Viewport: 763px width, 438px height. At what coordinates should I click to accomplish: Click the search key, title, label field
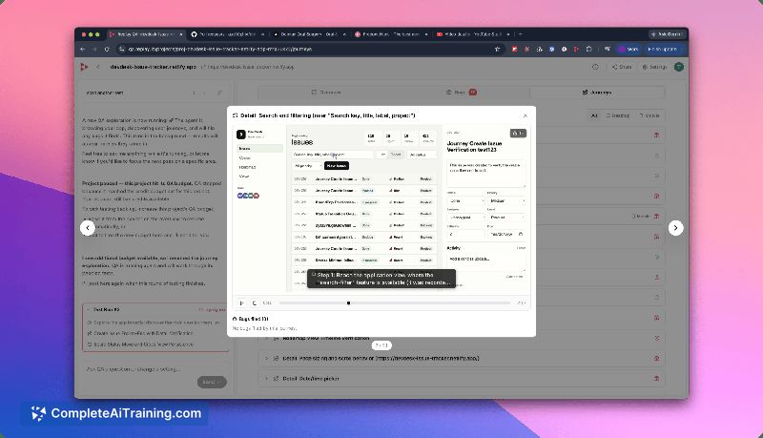pyautogui.click(x=332, y=155)
